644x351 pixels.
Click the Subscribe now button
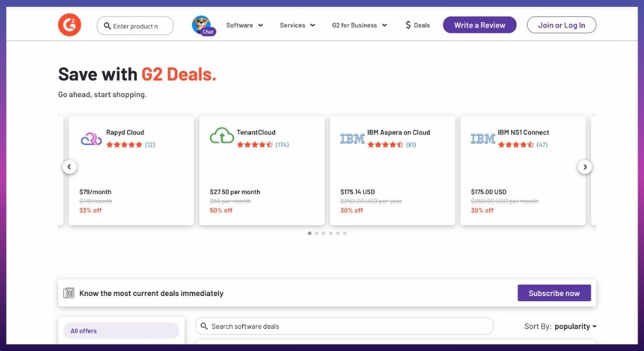tap(554, 293)
